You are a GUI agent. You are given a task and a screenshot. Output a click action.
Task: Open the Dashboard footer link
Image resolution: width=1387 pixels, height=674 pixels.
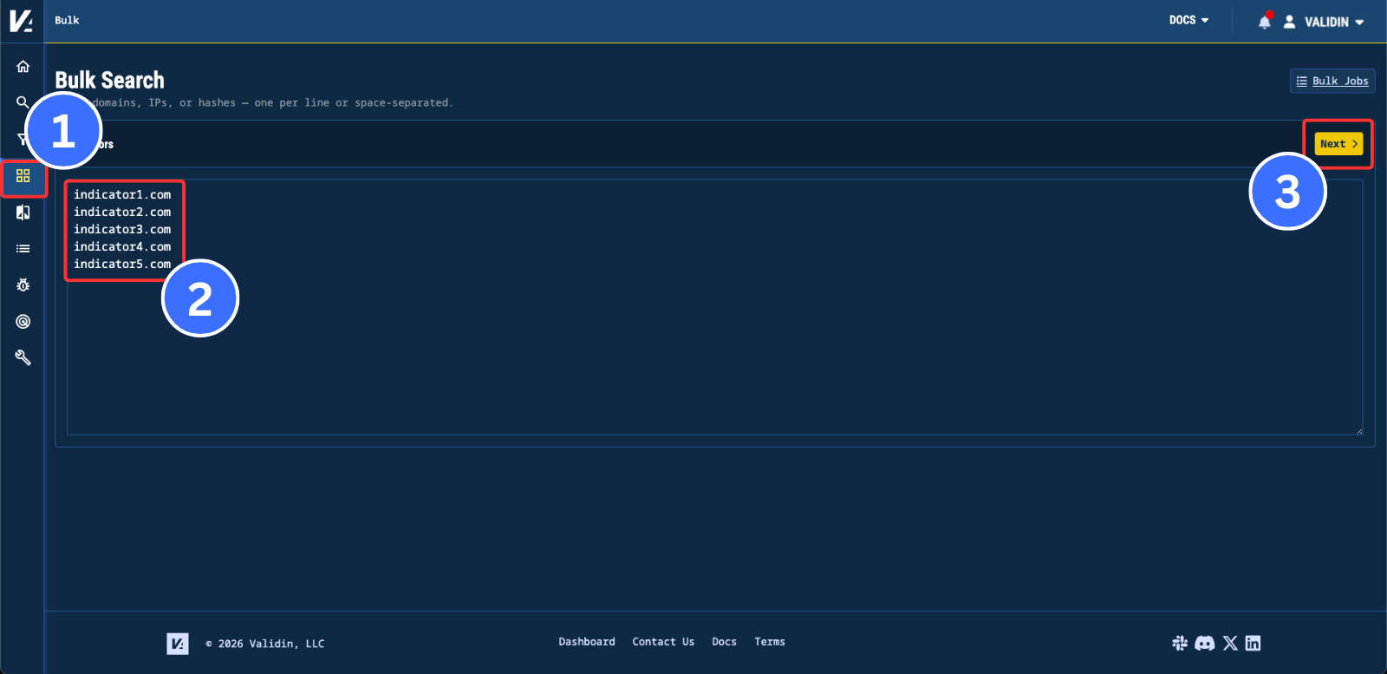click(587, 642)
